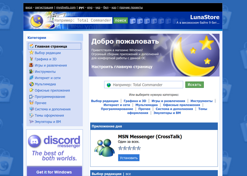
Task: Follow the вход link
Action: point(29,7)
